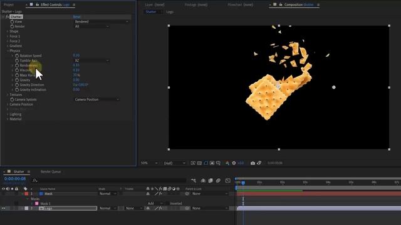Click Reset link for the Shatter effect
401x225 pixels.
(76, 17)
